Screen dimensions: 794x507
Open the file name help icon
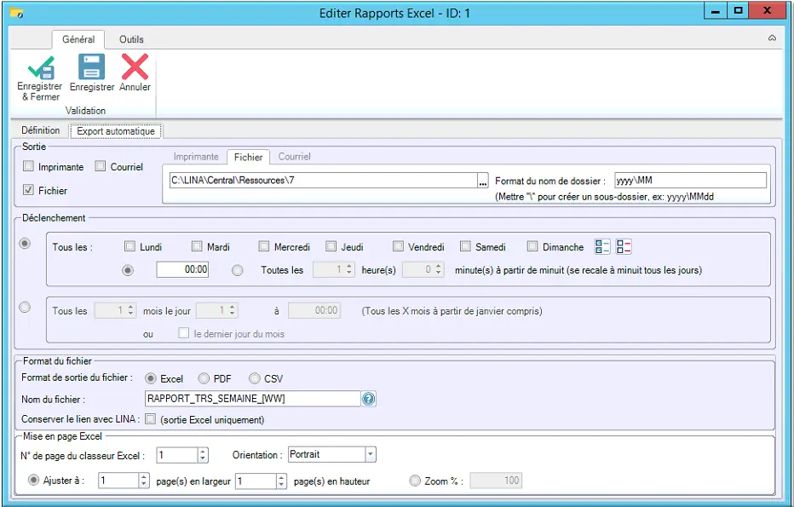pyautogui.click(x=369, y=399)
